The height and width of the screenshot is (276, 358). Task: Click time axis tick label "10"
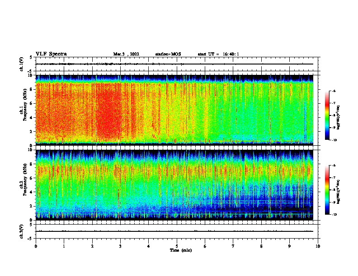point(318,246)
